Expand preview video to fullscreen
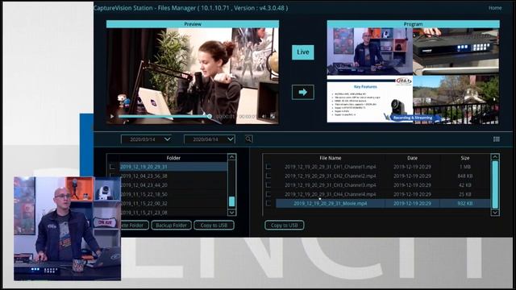516x290 pixels. tap(273, 116)
